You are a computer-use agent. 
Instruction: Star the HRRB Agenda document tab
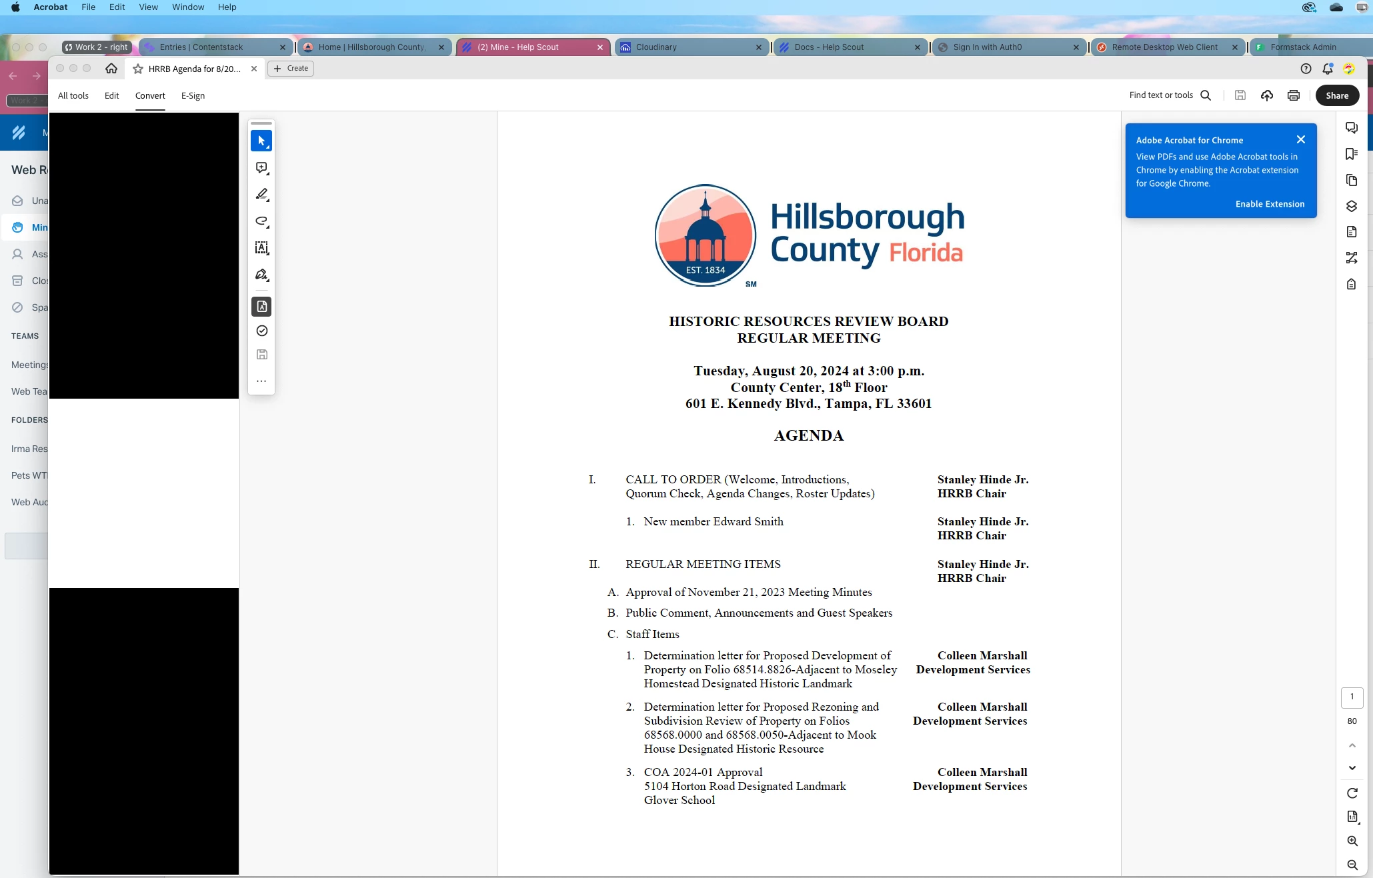pyautogui.click(x=138, y=69)
